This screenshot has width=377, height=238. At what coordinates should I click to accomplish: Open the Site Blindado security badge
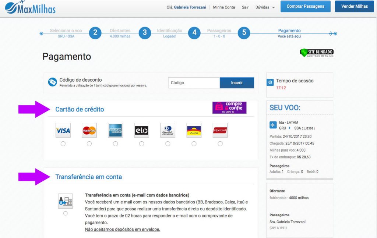[x=317, y=53]
